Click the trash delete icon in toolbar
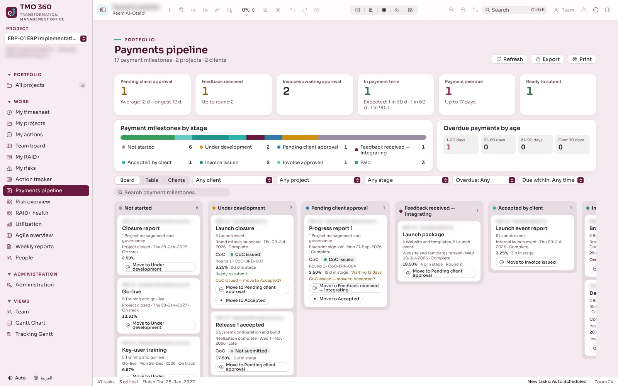The width and height of the screenshot is (618, 386). [x=181, y=10]
